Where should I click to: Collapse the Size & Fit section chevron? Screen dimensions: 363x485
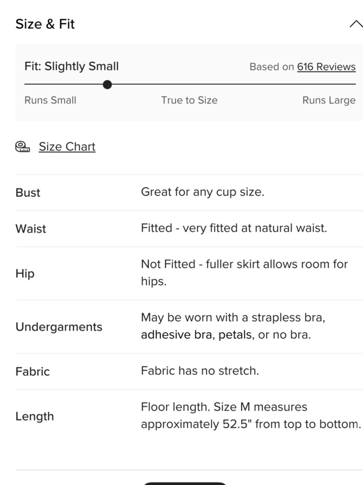pyautogui.click(x=356, y=24)
